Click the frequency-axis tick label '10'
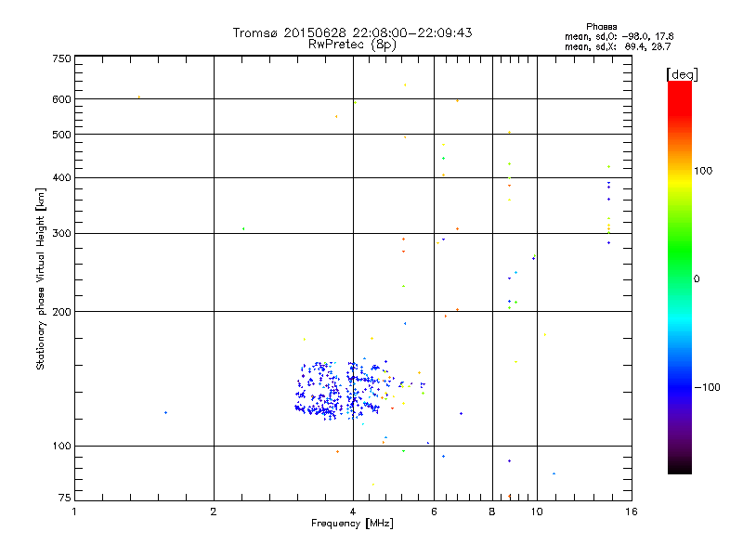This screenshot has height=557, width=743. [x=537, y=512]
